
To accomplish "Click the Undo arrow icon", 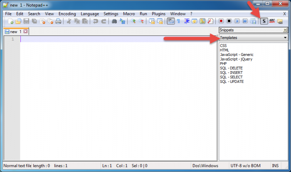I will pos(96,21).
